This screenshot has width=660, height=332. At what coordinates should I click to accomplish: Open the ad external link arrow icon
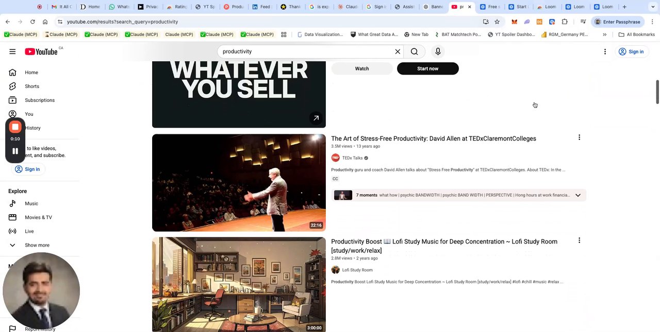(316, 118)
